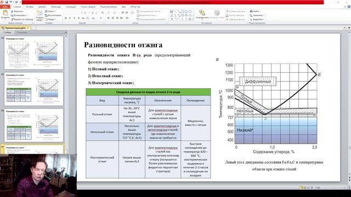This screenshot has height=197, width=351.
Task: Toggle Italic formatting in the ribbon
Action: pos(70,18)
